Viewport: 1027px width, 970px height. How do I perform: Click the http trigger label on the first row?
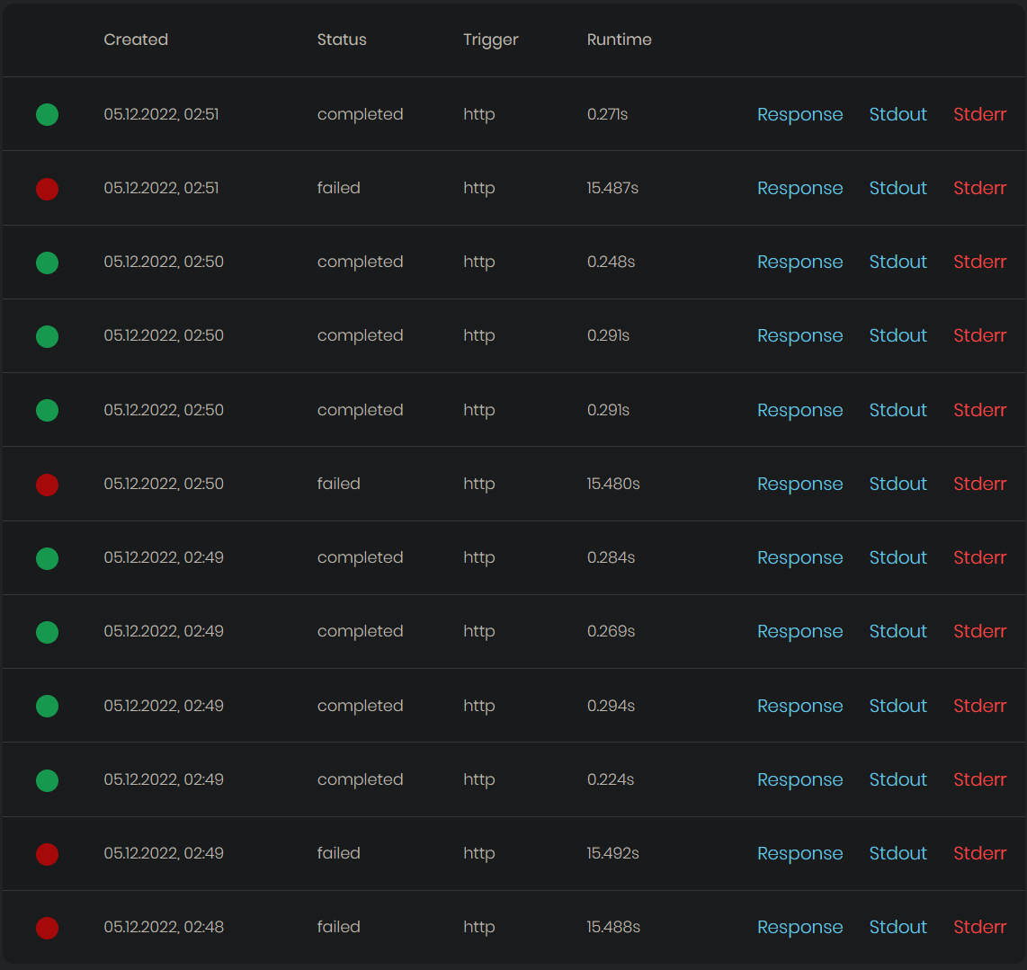point(478,114)
